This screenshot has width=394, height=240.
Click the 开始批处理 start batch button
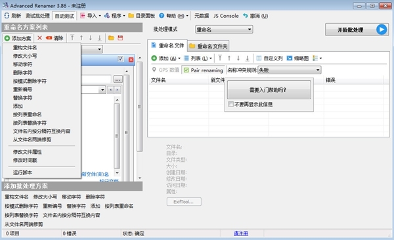tap(357, 30)
